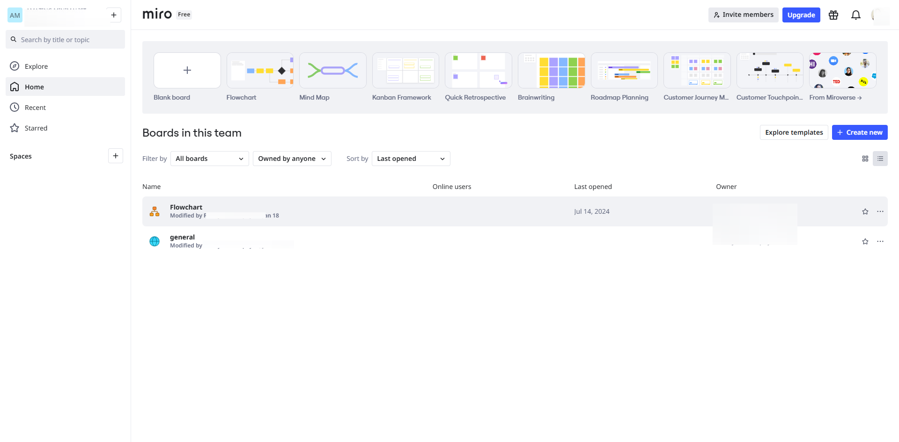Open From Miroverse link

tap(835, 97)
